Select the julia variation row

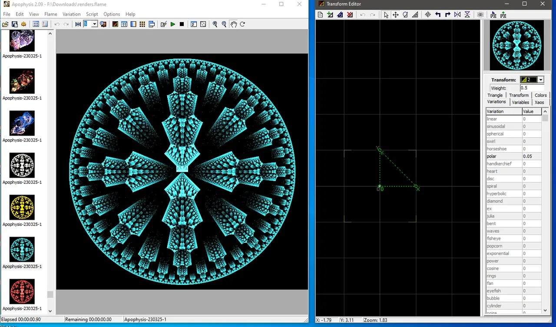(x=514, y=216)
